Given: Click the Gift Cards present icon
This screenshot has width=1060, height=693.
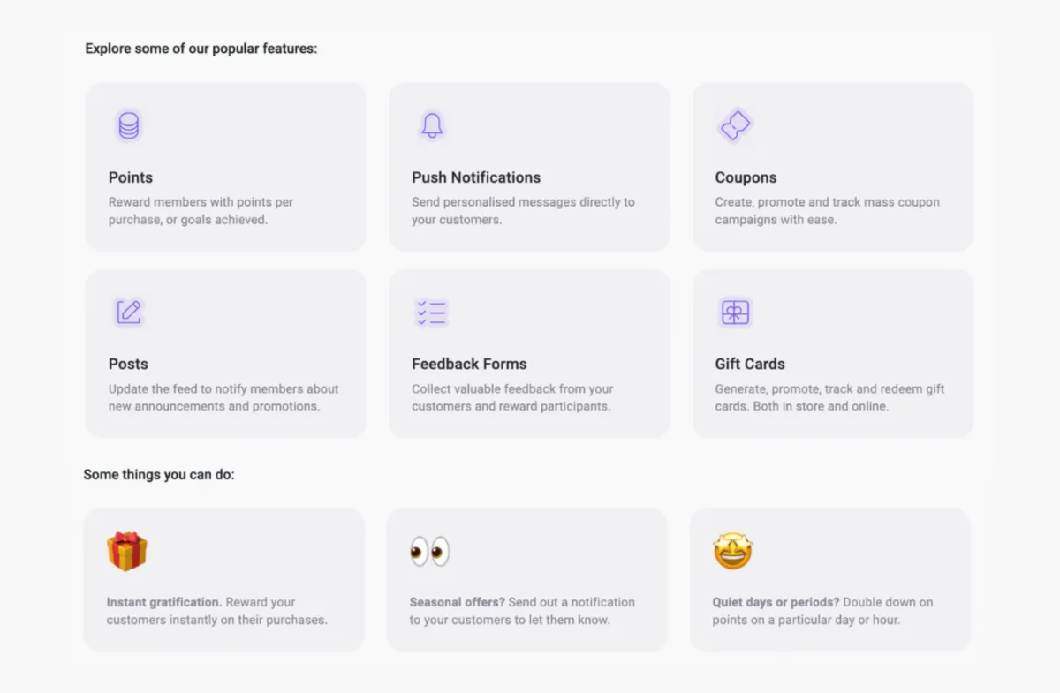Looking at the screenshot, I should click(x=735, y=313).
